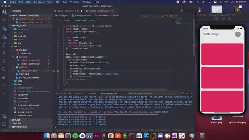The image size is (249, 140).
Task: Open the Flutter icon in activity bar
Action: point(4,61)
